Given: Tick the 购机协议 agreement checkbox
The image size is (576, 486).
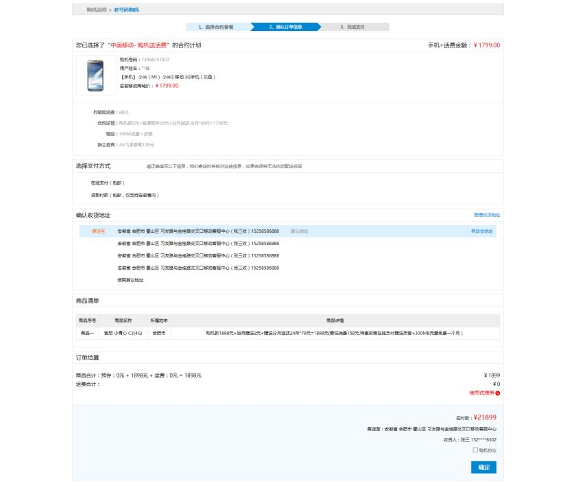Looking at the screenshot, I should point(475,450).
